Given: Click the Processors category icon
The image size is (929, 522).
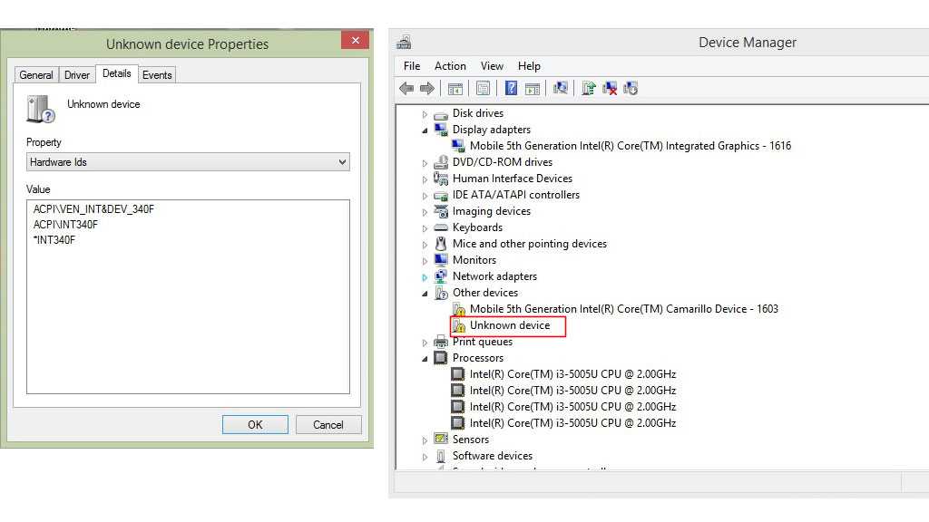Looking at the screenshot, I should [x=440, y=358].
